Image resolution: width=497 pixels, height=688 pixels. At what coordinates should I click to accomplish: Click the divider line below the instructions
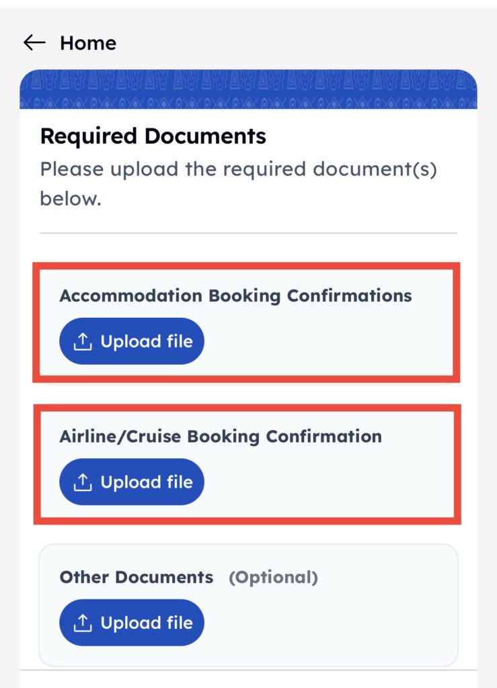point(248,233)
